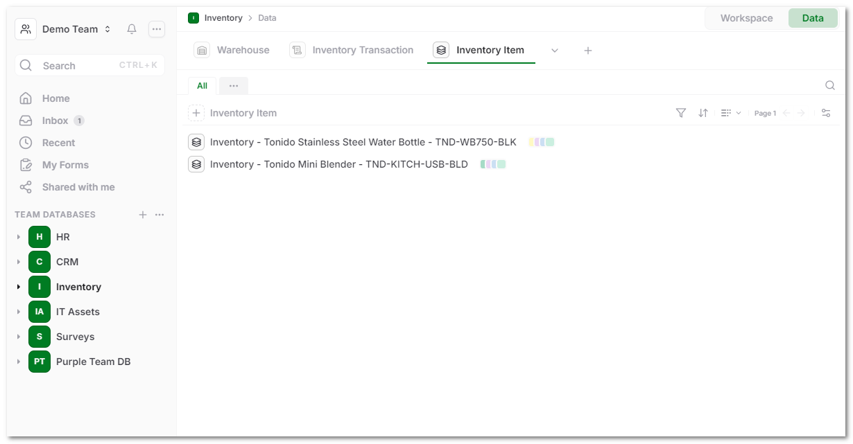Click add database plus icon
The image size is (853, 444).
coord(143,215)
